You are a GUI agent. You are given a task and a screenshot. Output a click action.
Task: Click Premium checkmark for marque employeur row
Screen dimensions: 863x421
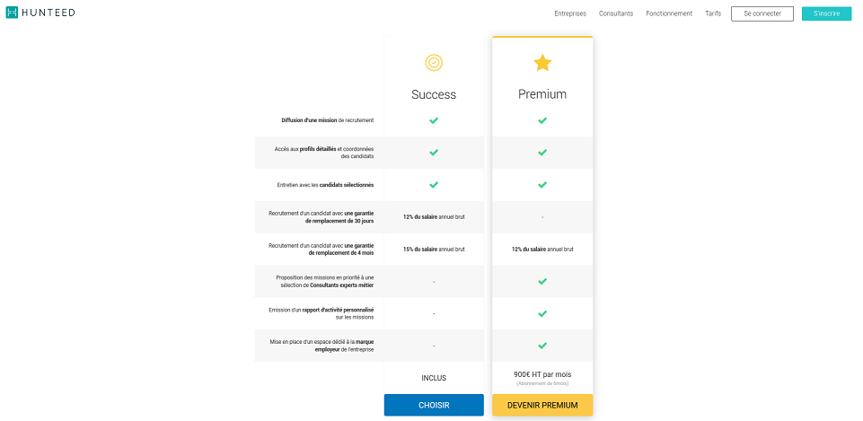coord(542,346)
